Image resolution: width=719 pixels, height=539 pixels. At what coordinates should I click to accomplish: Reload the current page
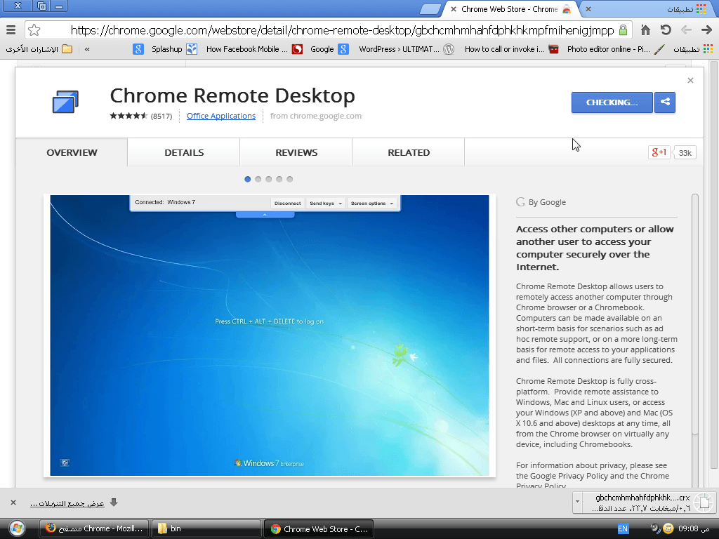tap(666, 30)
